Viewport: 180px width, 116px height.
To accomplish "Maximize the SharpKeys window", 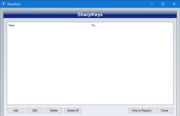I will click(x=163, y=4).
